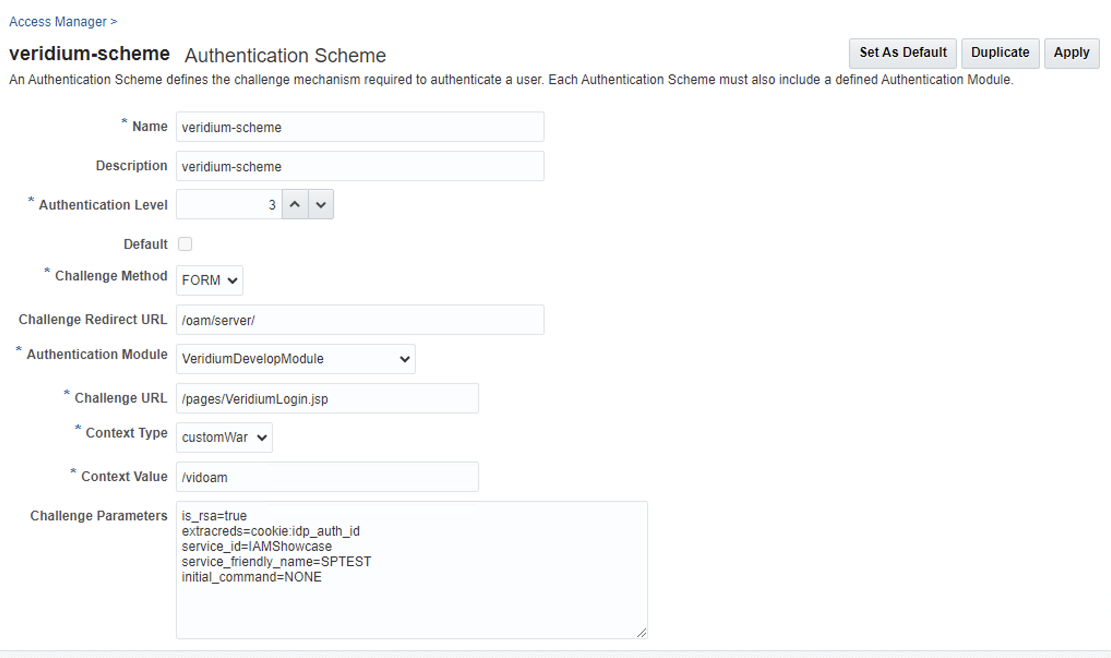Apply the authentication scheme changes
Image resolution: width=1111 pixels, height=658 pixels.
point(1071,53)
